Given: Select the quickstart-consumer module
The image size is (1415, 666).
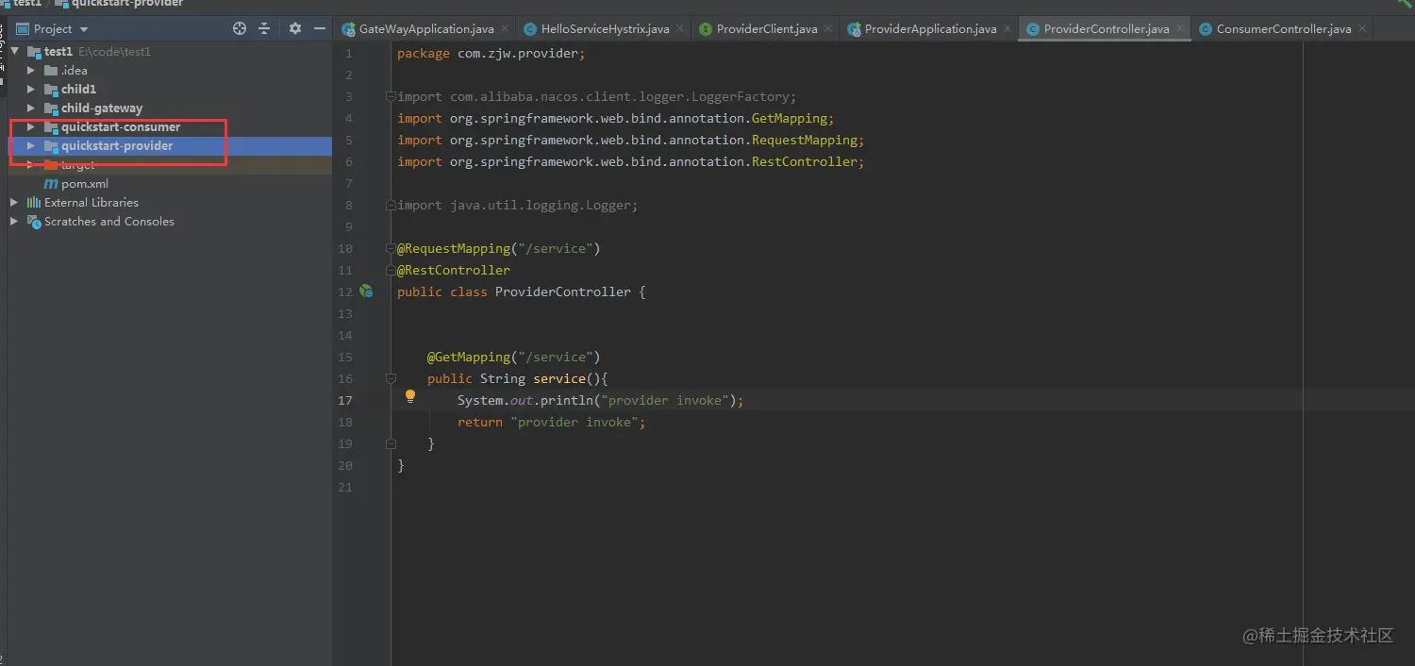Looking at the screenshot, I should 121,127.
